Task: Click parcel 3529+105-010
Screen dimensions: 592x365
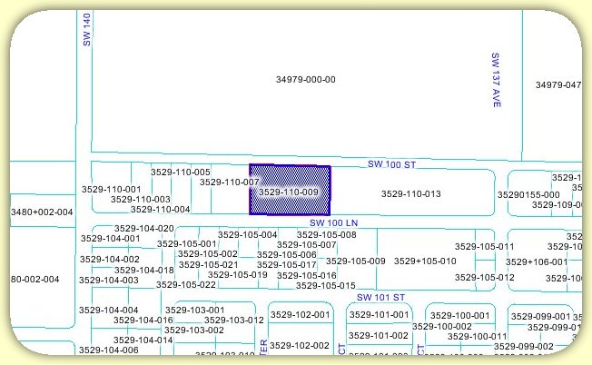Action: coord(425,261)
